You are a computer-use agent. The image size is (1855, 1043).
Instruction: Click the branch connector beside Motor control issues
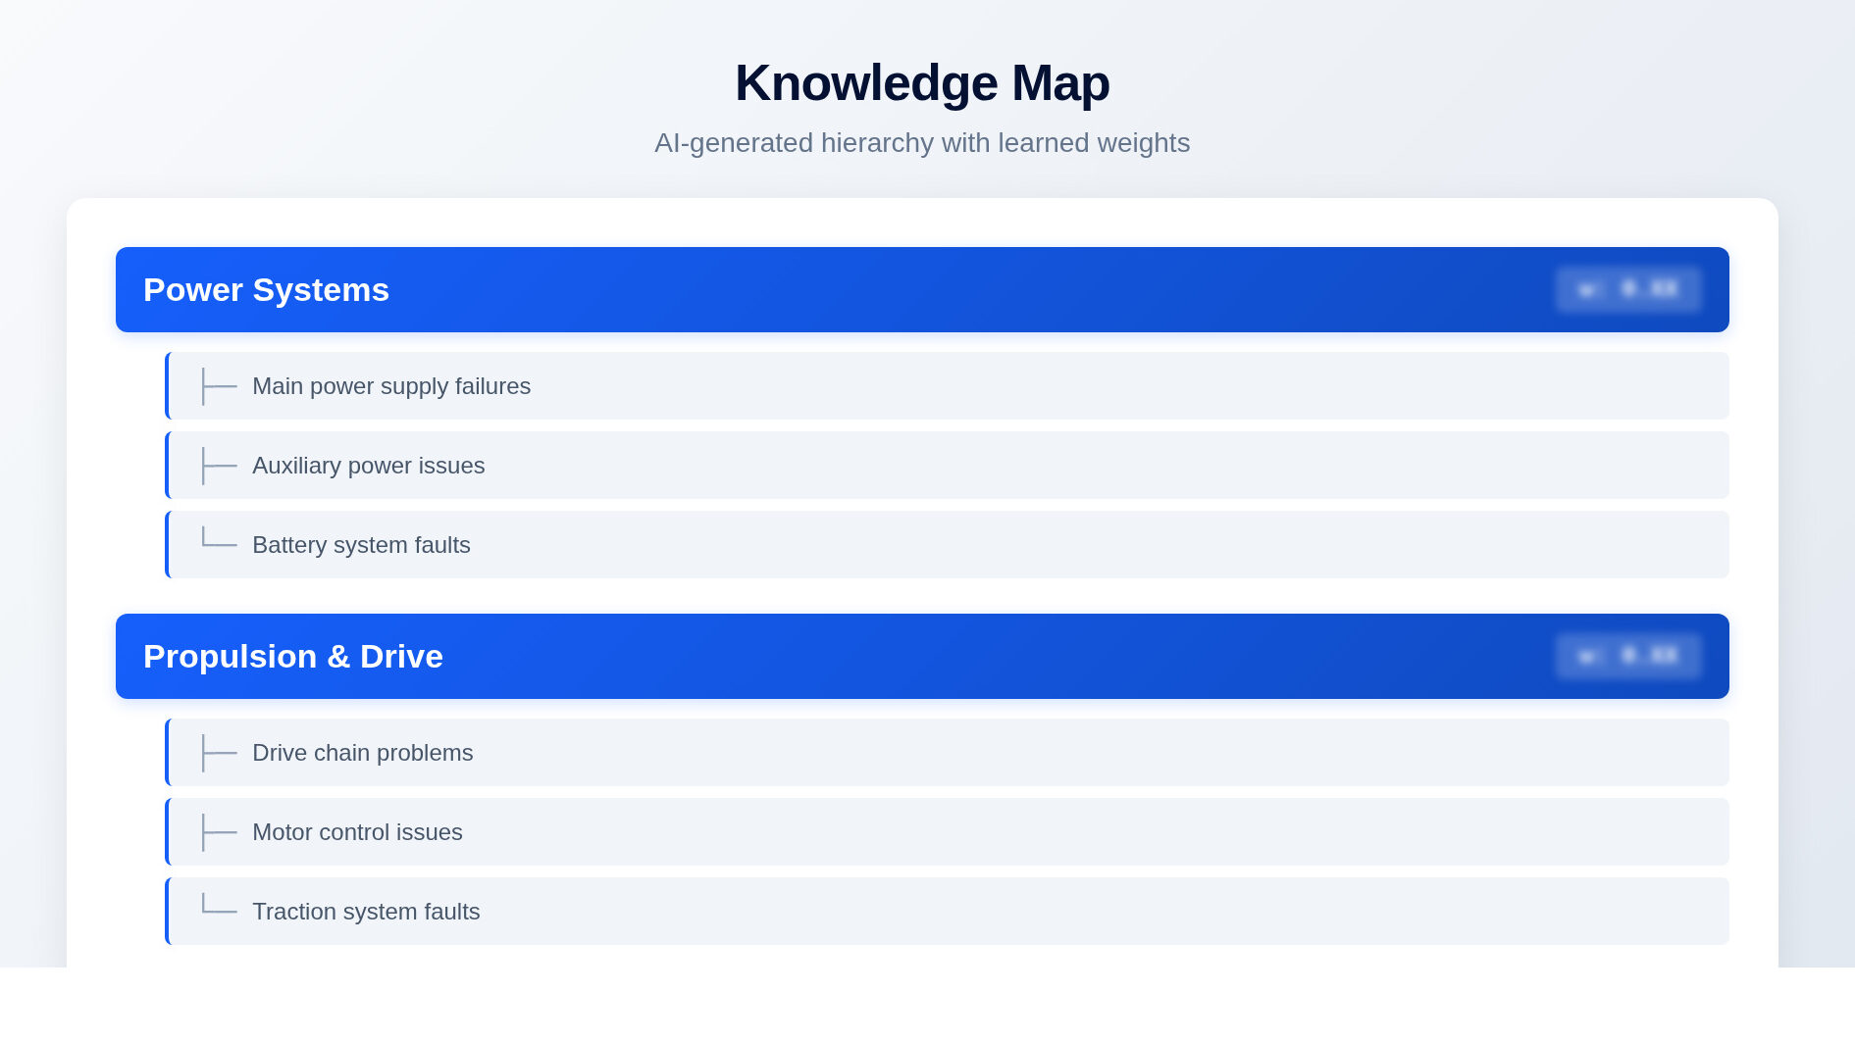coord(219,832)
